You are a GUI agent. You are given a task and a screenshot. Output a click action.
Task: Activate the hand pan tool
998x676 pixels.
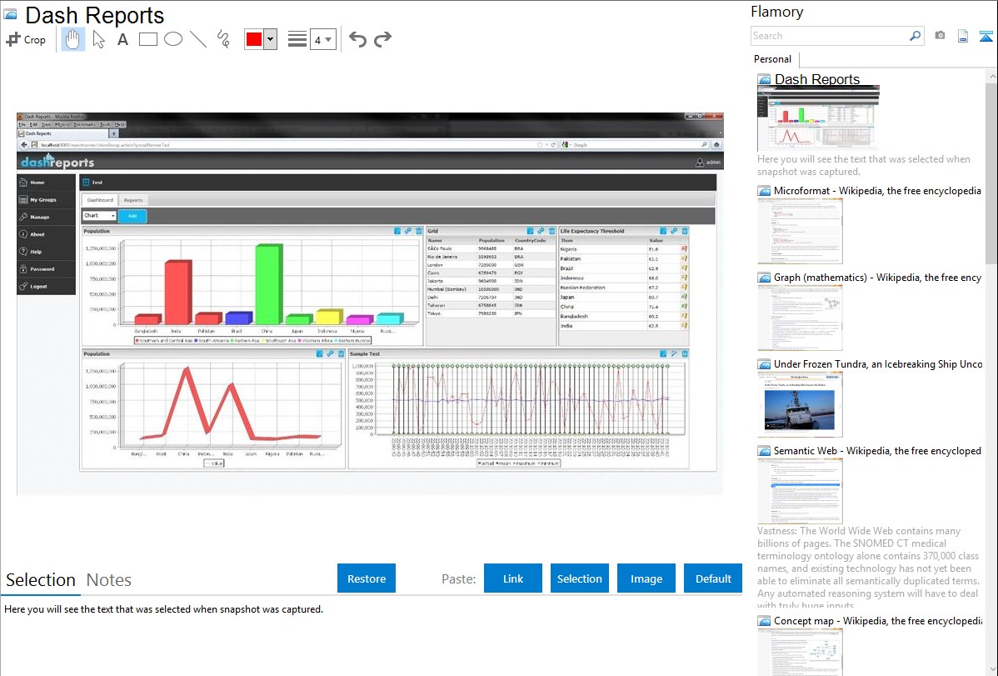[x=72, y=39]
